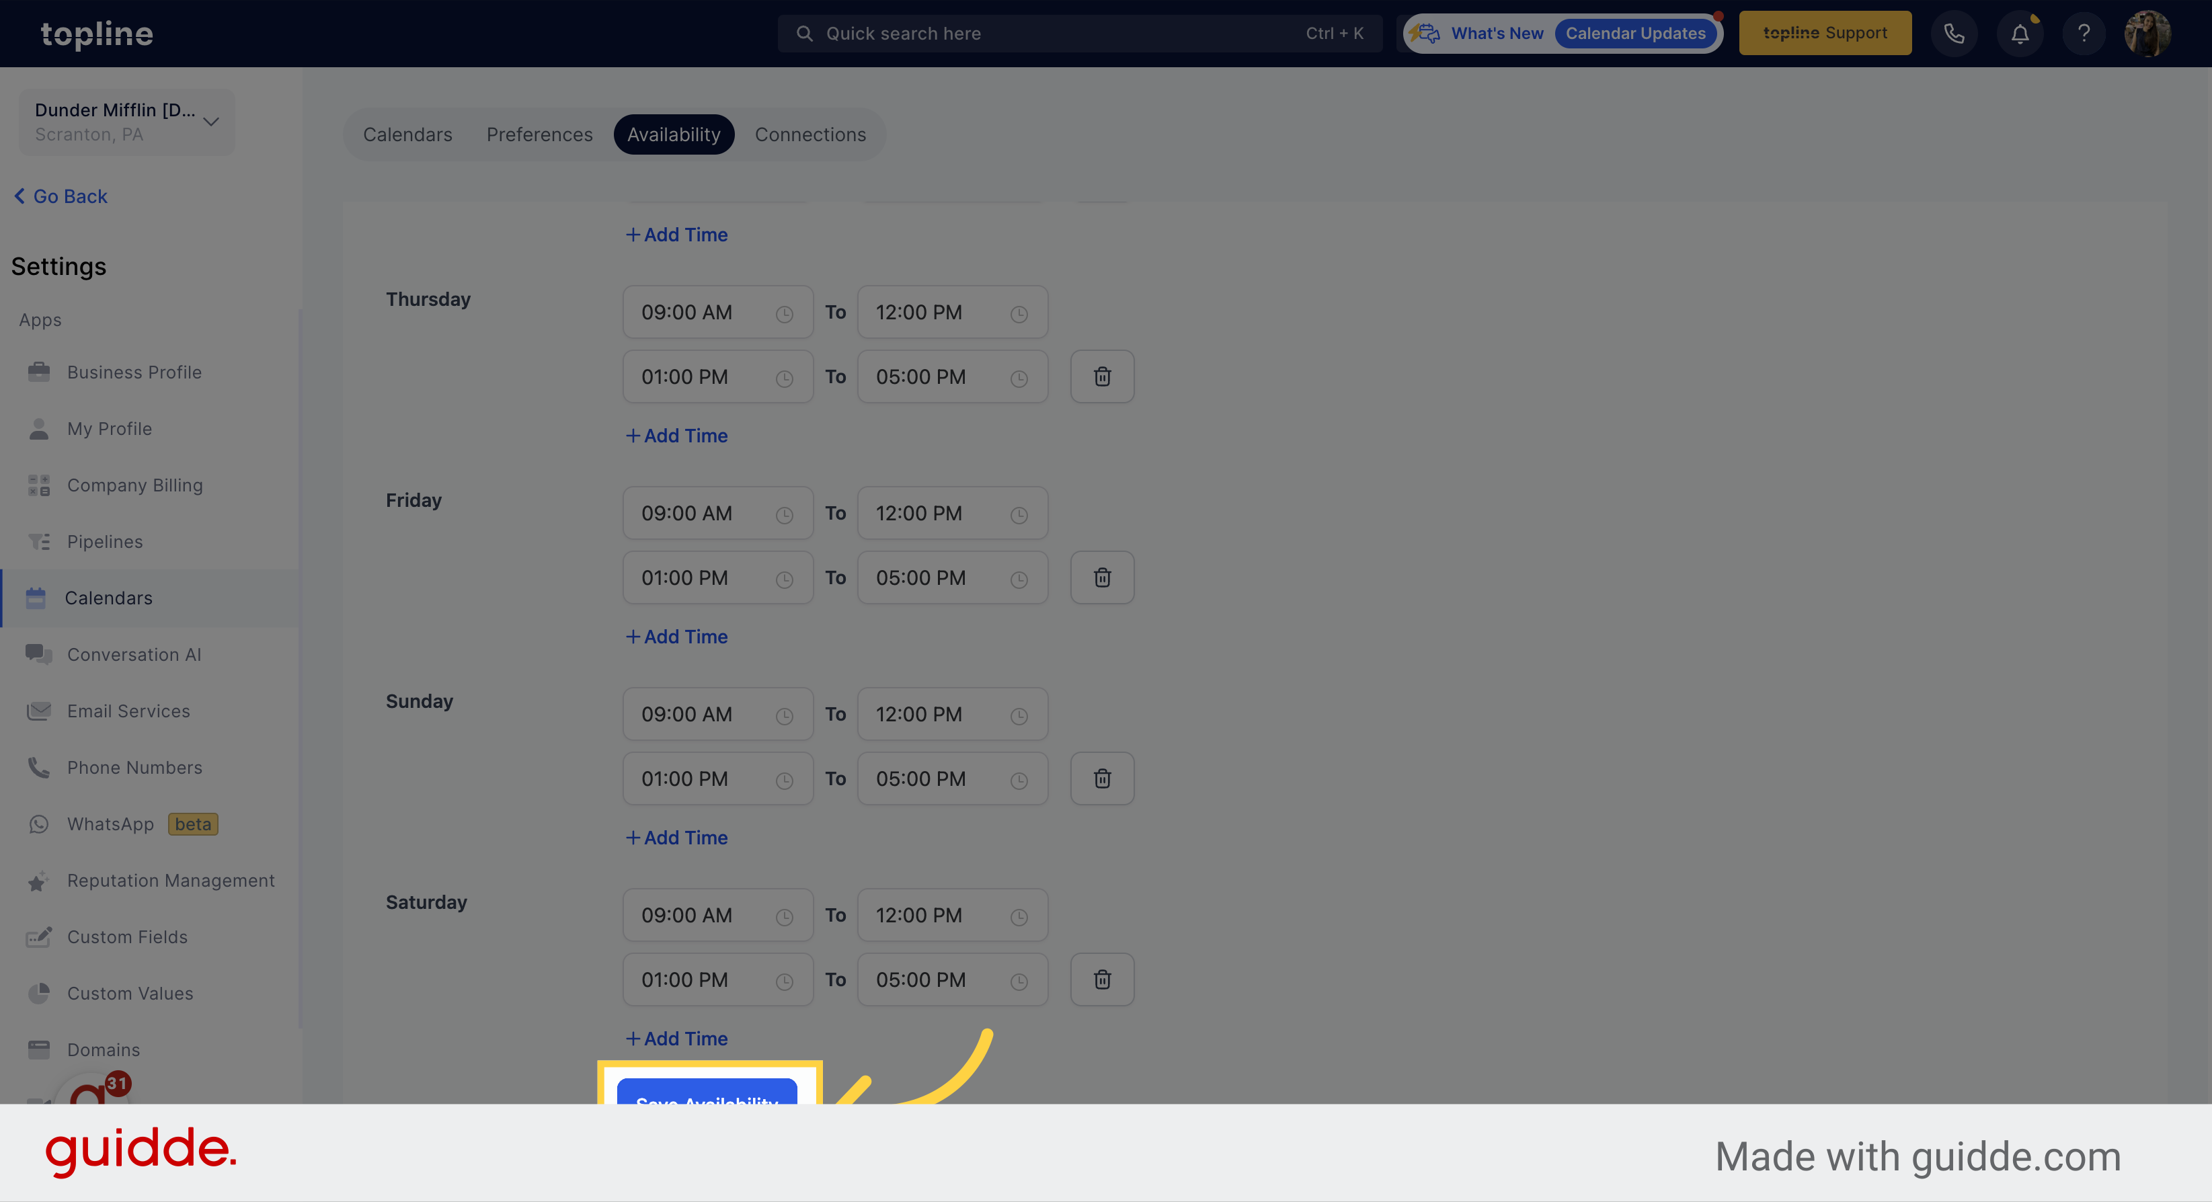Switch to the Calendars tab
Viewport: 2212px width, 1202px height.
pyautogui.click(x=407, y=134)
